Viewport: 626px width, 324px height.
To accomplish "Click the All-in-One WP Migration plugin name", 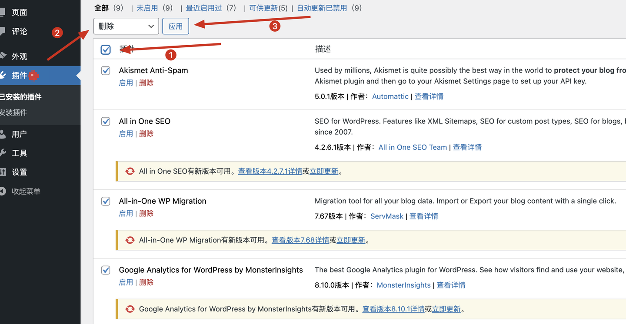I will [163, 201].
